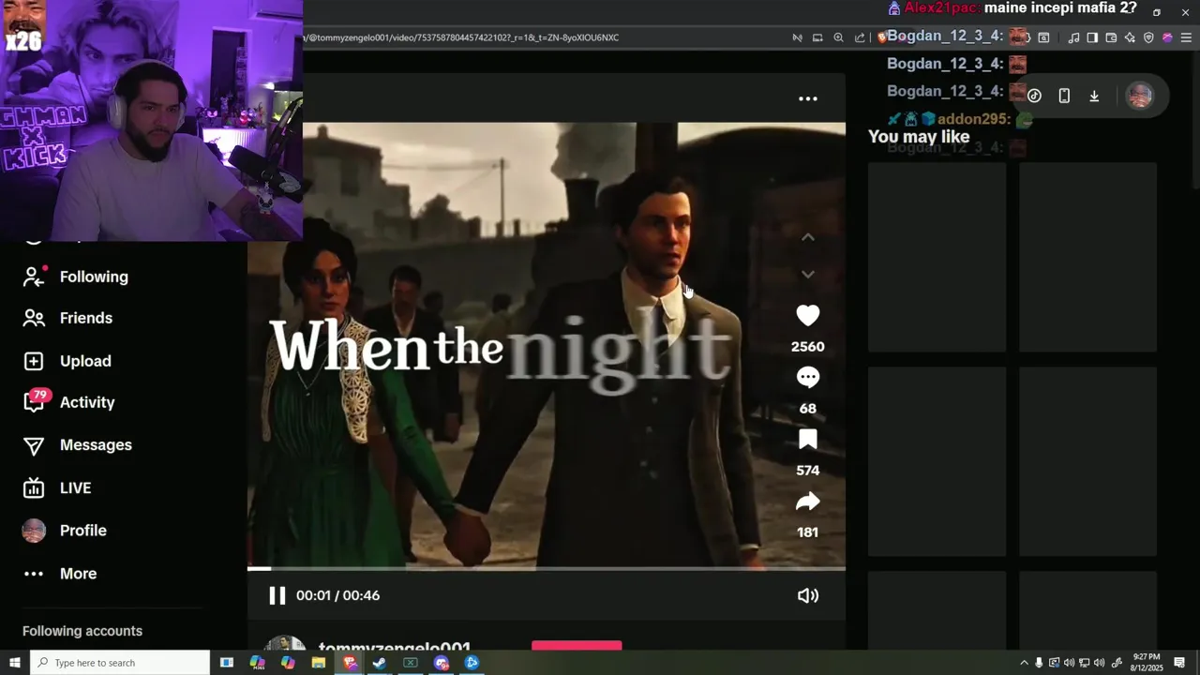Toggle the browser sidebar panel icon
Viewport: 1200px width, 675px height.
tap(1092, 37)
